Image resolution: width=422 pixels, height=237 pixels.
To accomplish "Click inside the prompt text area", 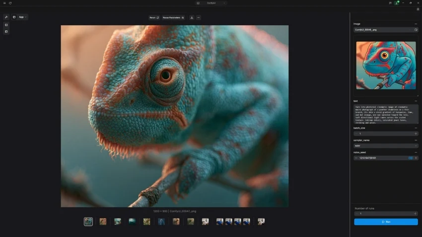I will click(x=386, y=114).
